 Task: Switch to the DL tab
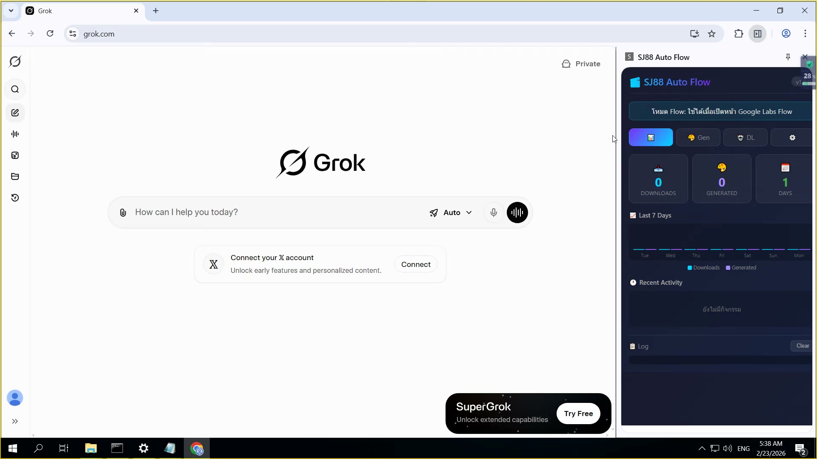tap(745, 138)
